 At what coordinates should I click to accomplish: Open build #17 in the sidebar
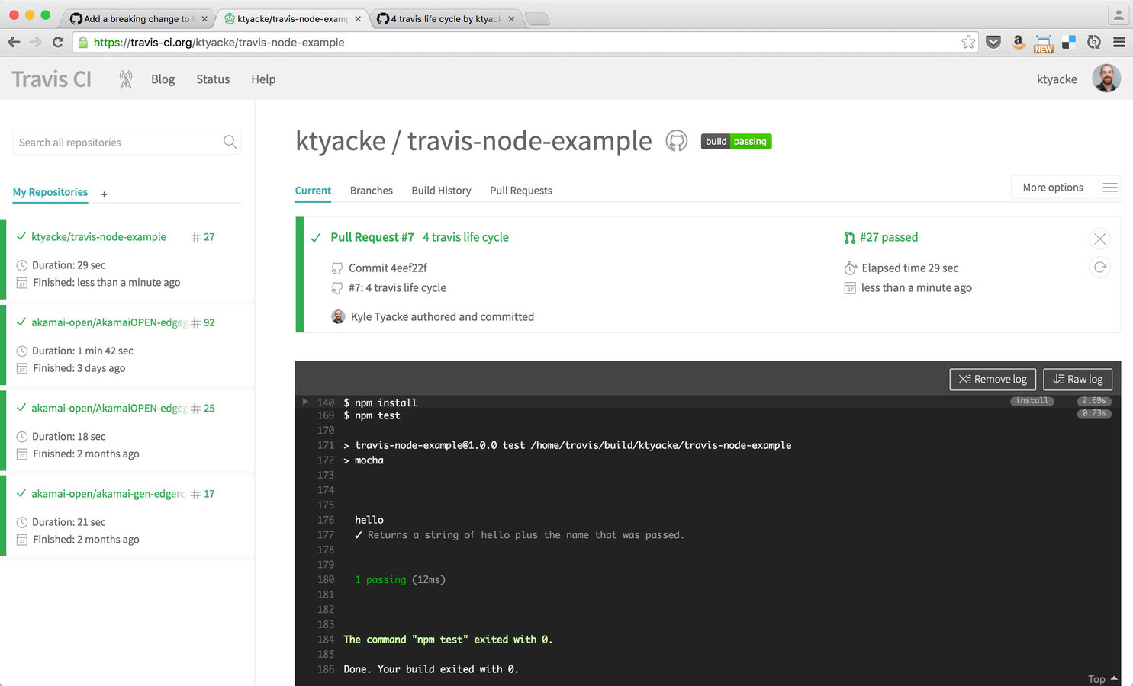(203, 494)
